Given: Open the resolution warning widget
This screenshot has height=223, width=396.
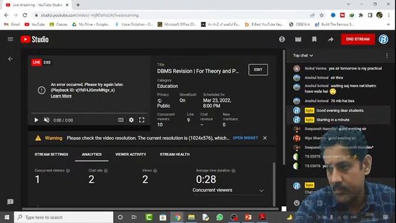Looking at the screenshot, I should tap(245, 138).
